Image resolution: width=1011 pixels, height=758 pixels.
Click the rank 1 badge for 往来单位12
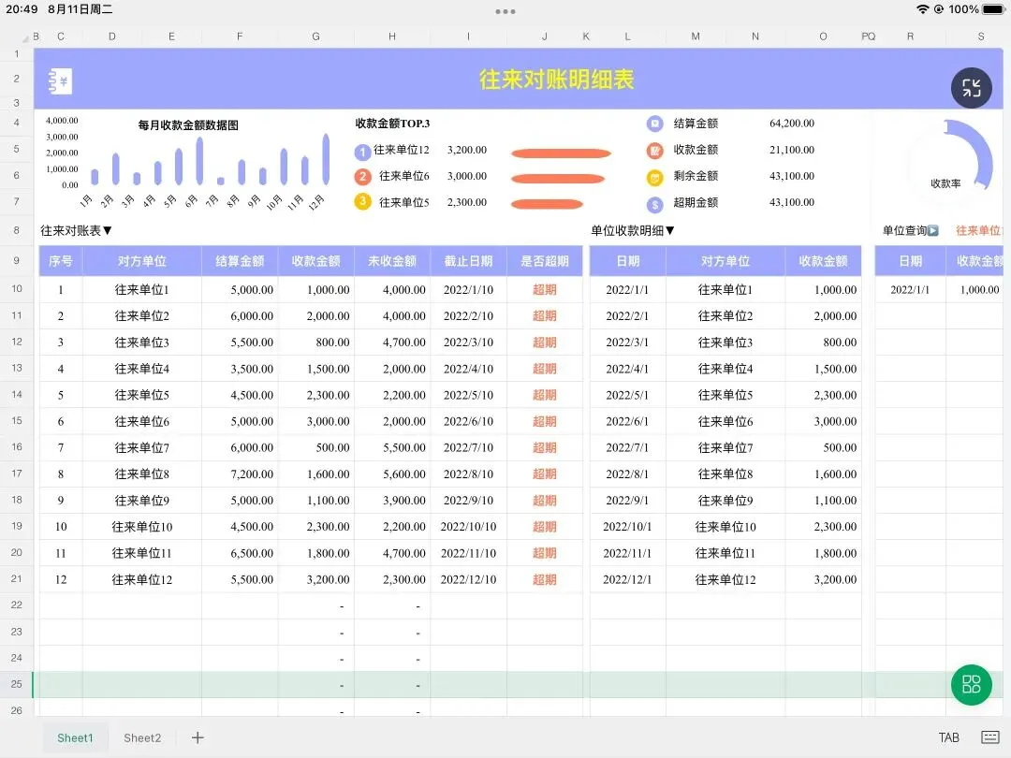362,153
